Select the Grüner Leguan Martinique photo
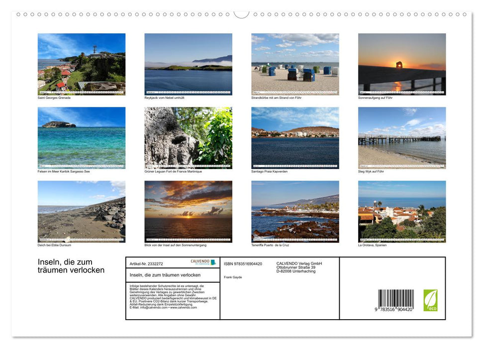 (x=188, y=138)
